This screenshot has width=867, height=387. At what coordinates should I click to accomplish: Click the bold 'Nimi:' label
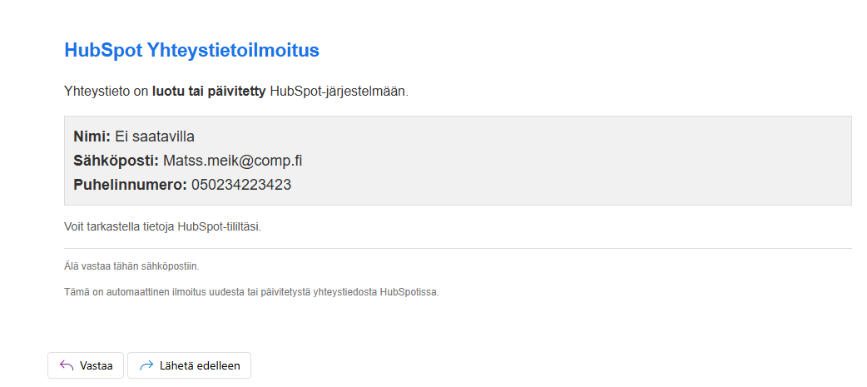tap(92, 136)
